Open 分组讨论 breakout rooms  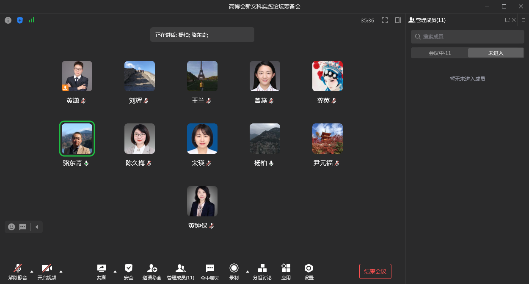pos(262,272)
